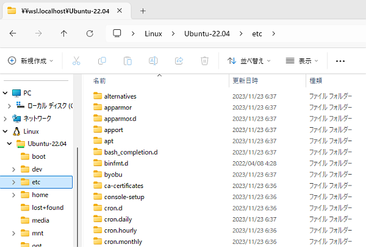Collapse the Linux tree node
This screenshot has height=247, width=366.
(5, 131)
